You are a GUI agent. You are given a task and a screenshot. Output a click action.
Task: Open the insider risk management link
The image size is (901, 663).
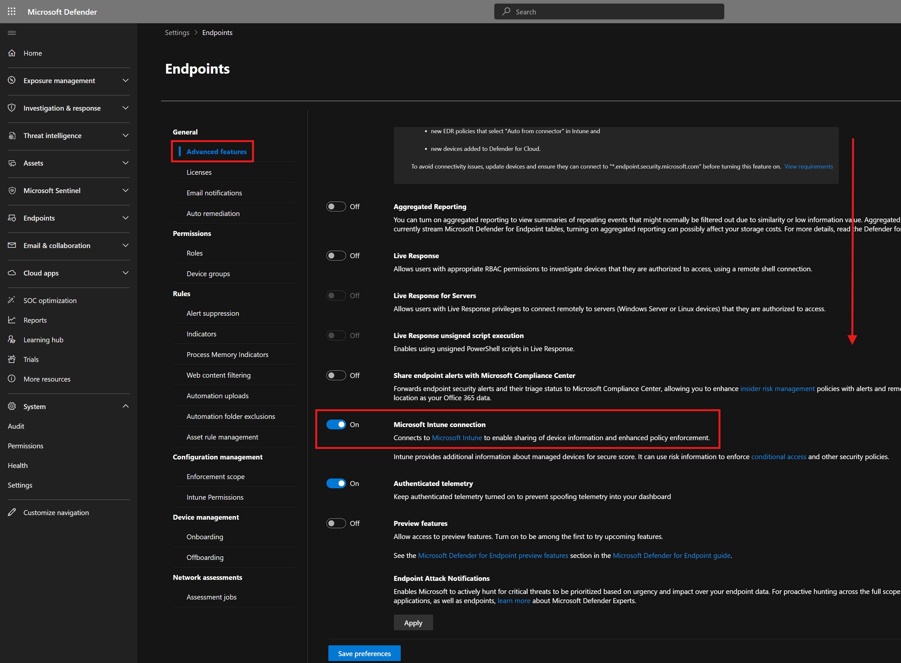(x=777, y=388)
